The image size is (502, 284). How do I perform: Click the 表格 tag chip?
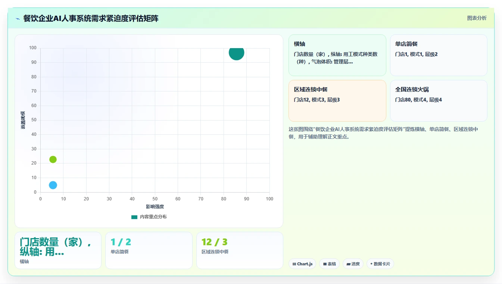point(329,264)
